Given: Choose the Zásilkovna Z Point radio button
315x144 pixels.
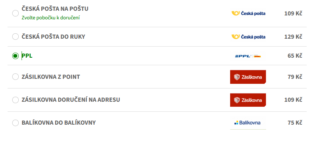Looking at the screenshot, I should coord(15,77).
